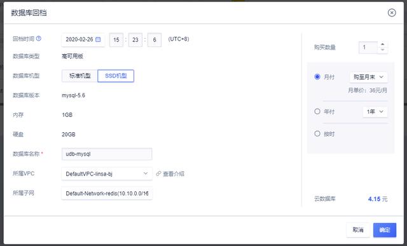Click the 取消 button
Viewport: 407px width, 246px height.
358,230
